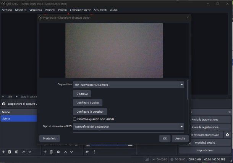Open the Archivio menu
Viewport: 233px width, 163px height.
(x=7, y=10)
